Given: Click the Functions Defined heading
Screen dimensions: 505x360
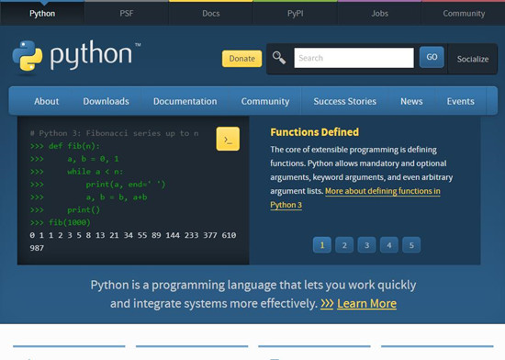Looking at the screenshot, I should point(314,132).
